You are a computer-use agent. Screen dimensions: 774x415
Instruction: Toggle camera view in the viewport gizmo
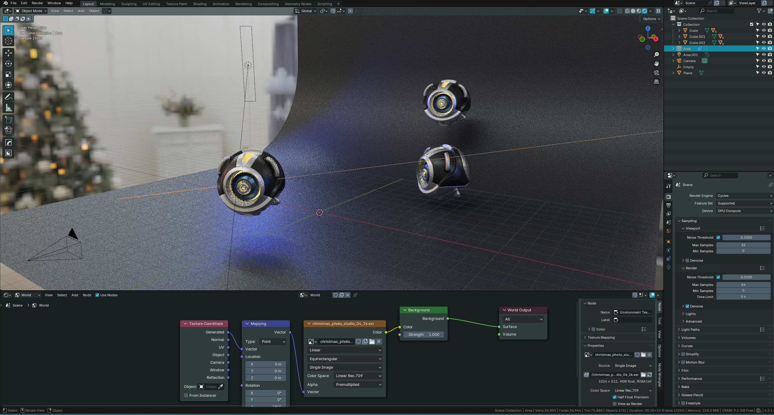point(656,73)
